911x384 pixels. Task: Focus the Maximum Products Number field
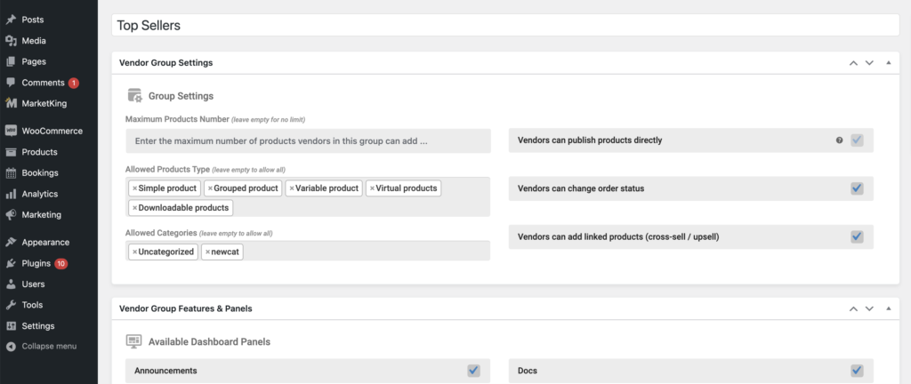[308, 141]
